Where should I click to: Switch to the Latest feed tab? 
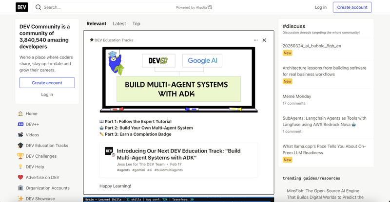(x=119, y=23)
